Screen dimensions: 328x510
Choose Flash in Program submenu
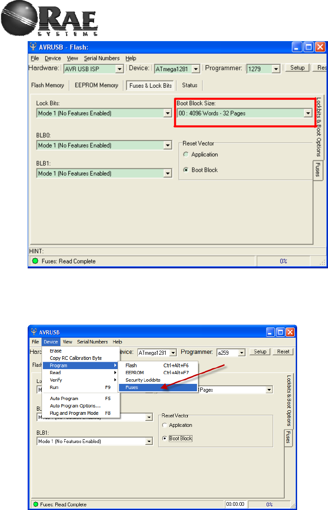(x=158, y=365)
